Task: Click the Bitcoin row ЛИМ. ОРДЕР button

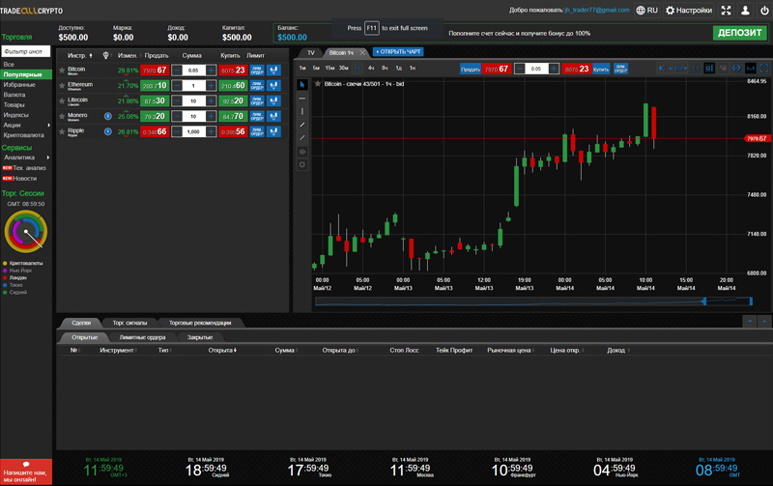Action: point(257,70)
